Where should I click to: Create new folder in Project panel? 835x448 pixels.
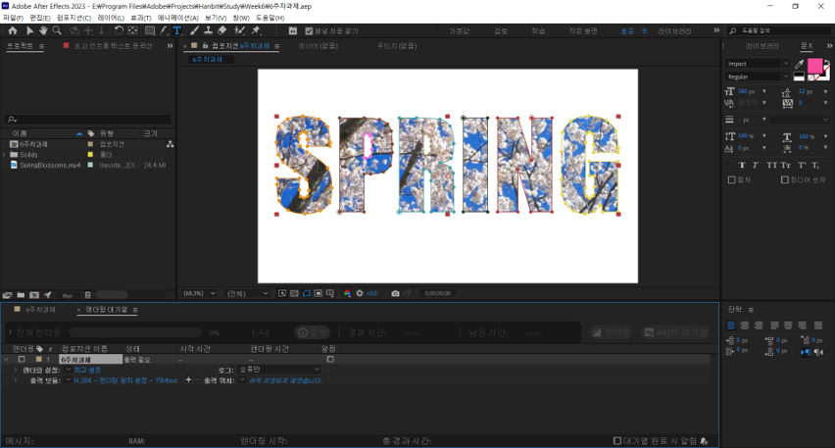point(21,295)
